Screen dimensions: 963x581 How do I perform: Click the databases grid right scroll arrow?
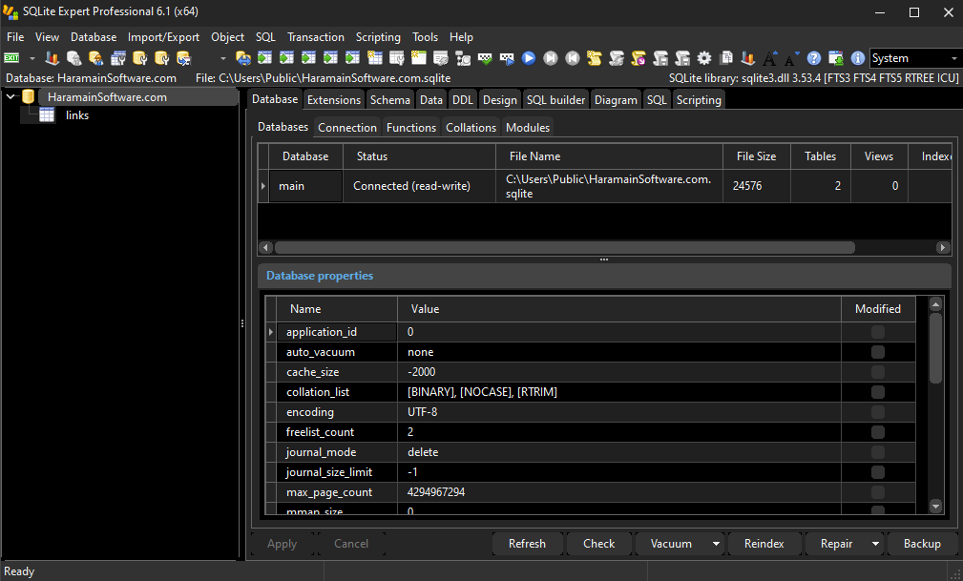942,247
